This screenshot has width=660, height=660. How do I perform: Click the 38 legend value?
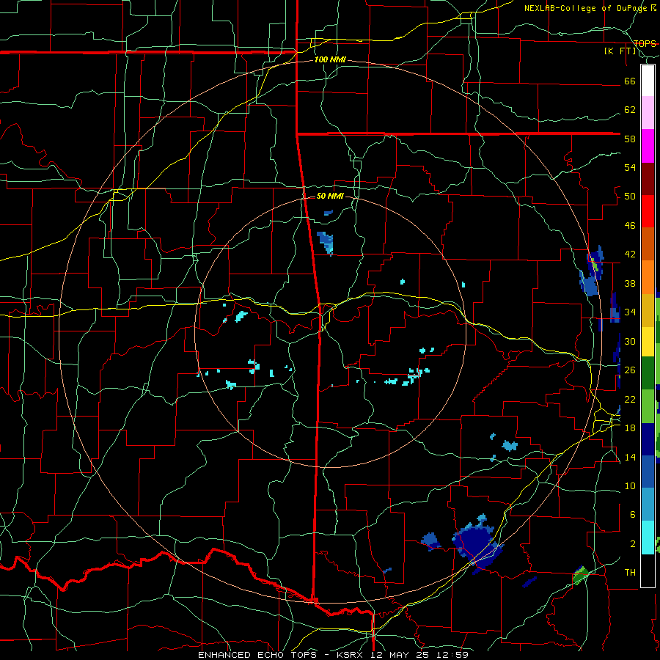(630, 283)
